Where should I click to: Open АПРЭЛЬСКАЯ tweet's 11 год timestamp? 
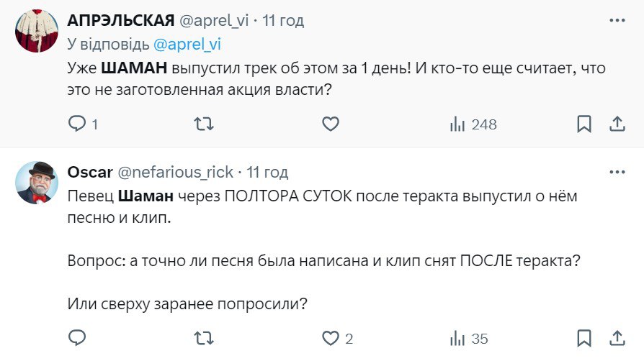[x=283, y=21]
